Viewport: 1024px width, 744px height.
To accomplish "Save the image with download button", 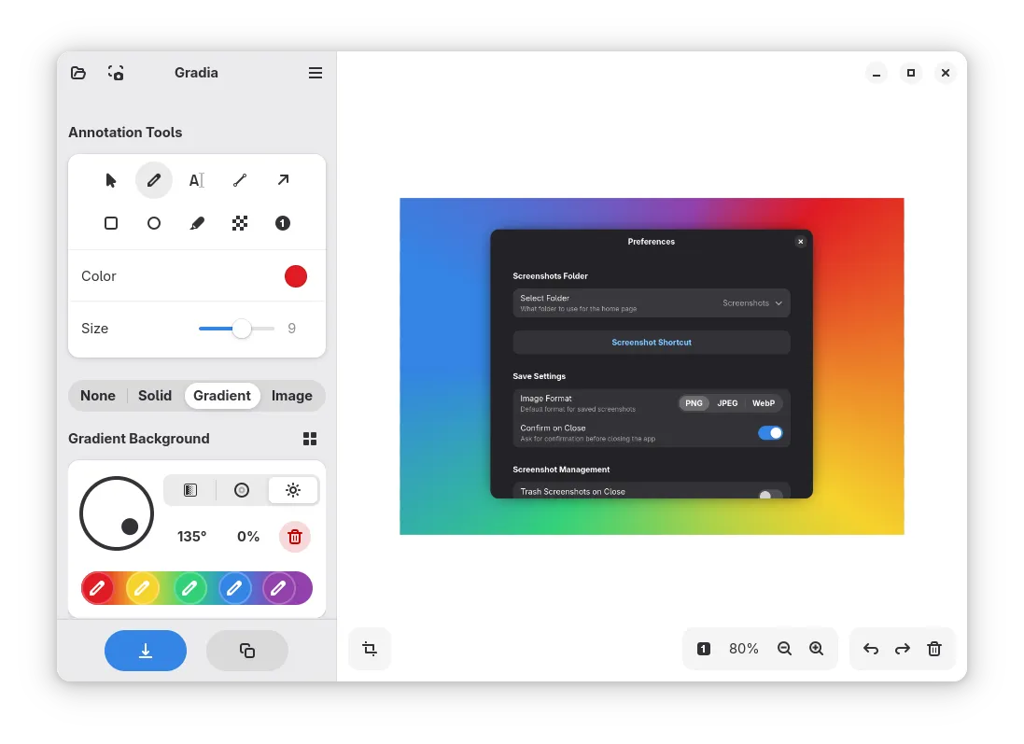I will click(x=146, y=651).
